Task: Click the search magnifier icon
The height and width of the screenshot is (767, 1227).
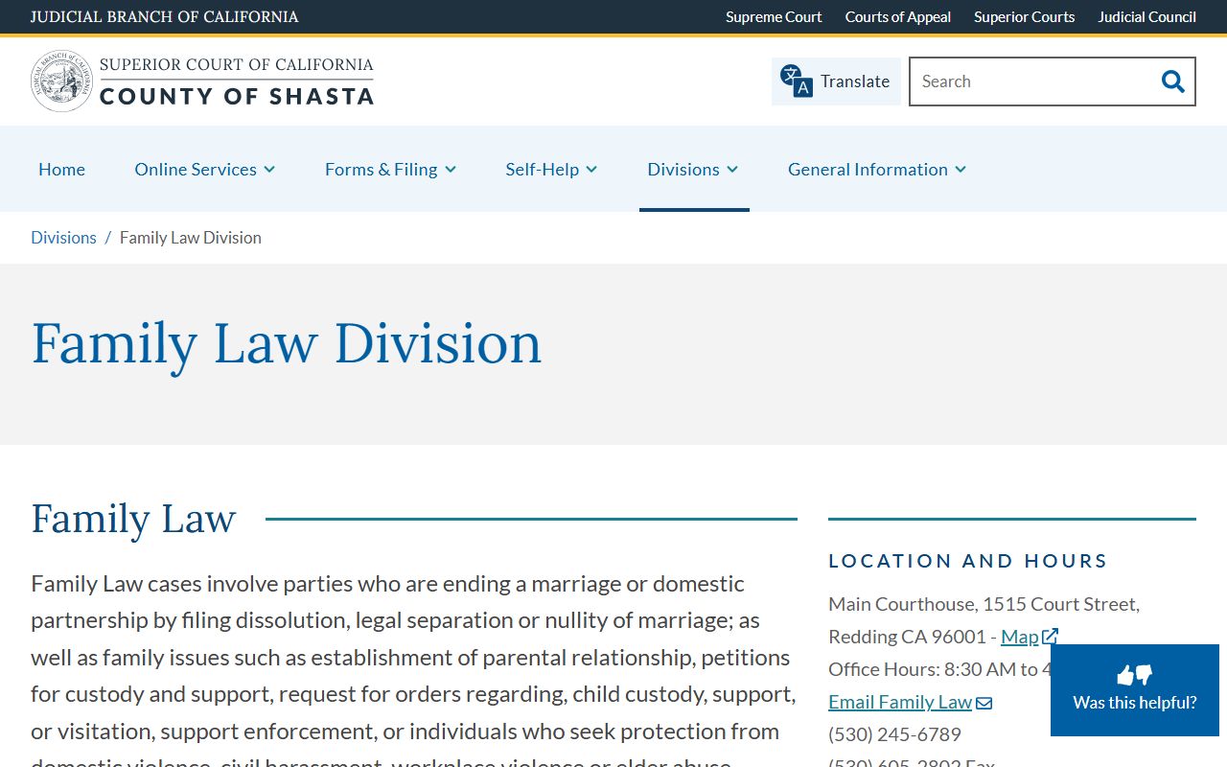Action: point(1172,81)
